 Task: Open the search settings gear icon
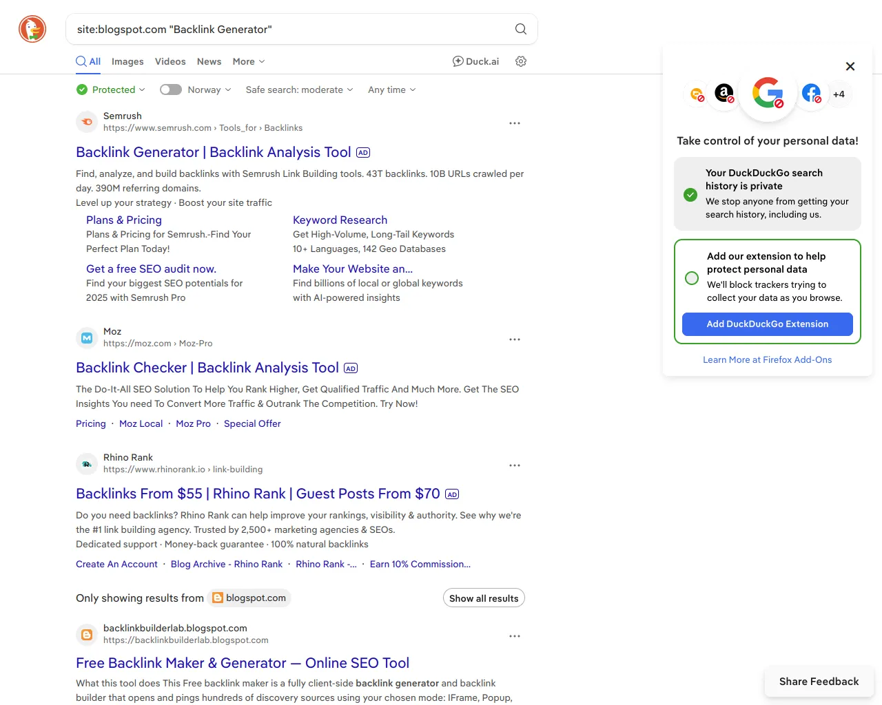pos(521,61)
